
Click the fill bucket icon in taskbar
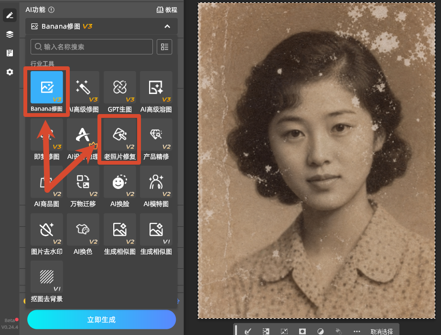click(x=339, y=331)
